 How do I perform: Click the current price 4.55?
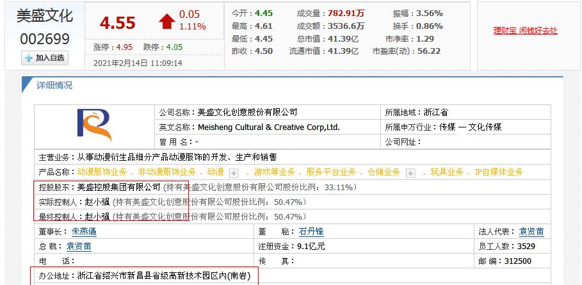click(117, 23)
